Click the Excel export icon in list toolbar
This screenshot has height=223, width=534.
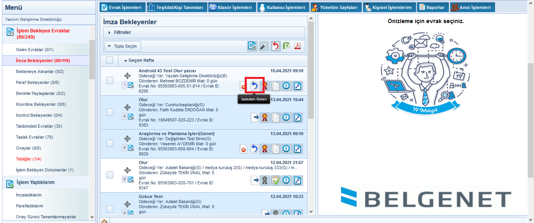pyautogui.click(x=287, y=46)
